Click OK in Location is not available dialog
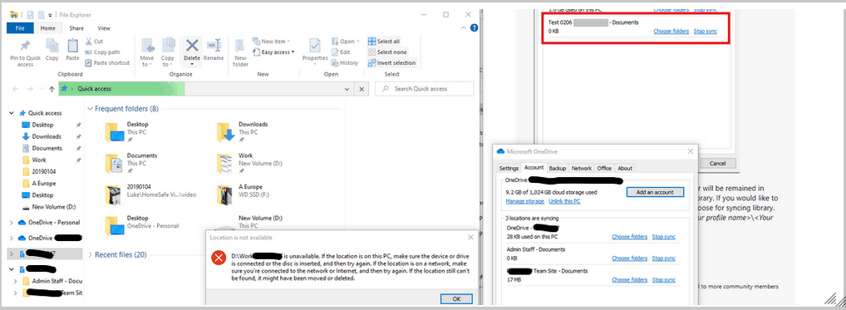Image resolution: width=846 pixels, height=310 pixels. (456, 298)
